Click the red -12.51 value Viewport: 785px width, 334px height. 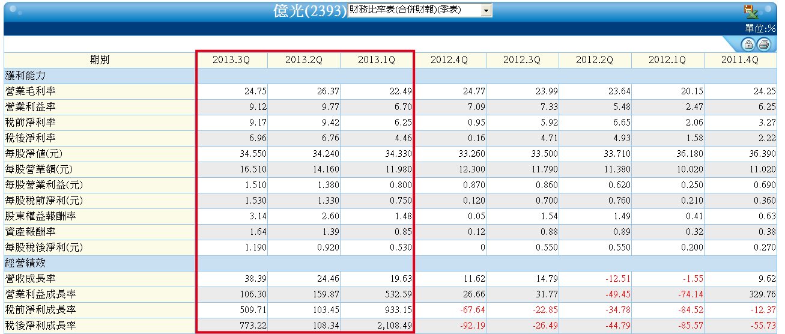618,279
